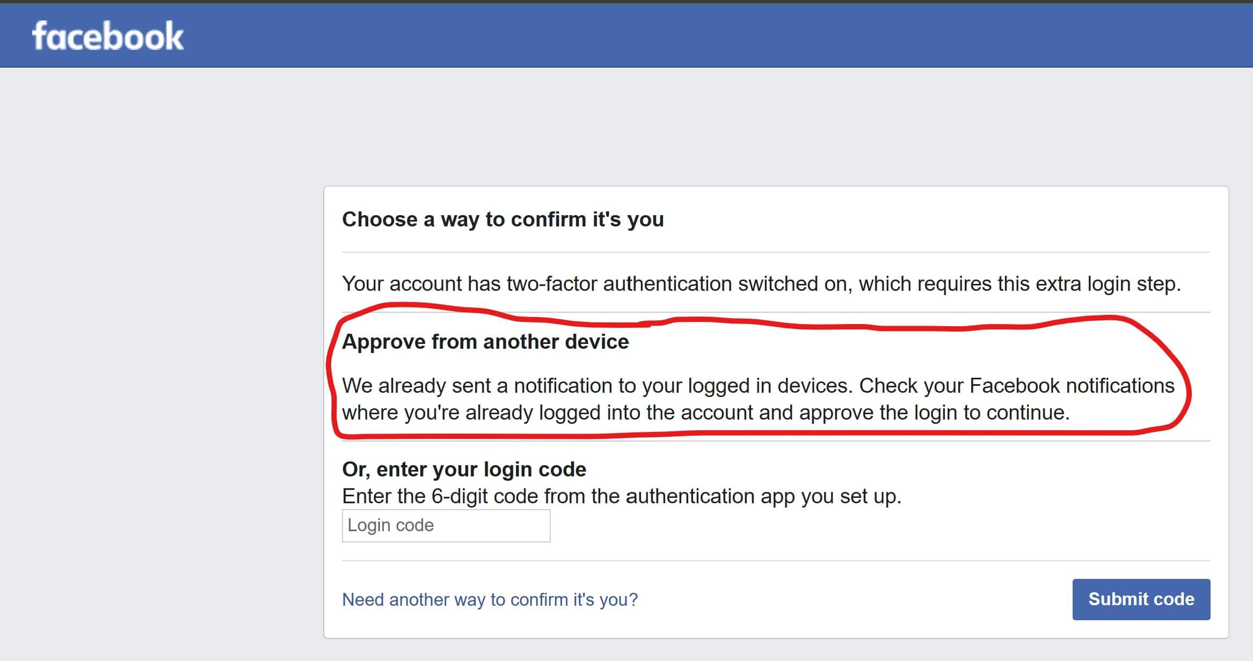
Task: Click the paragraph starting "We already sent"
Action: coord(758,399)
